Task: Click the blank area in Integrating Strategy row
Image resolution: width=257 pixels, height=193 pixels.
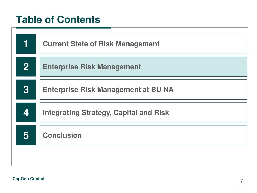Action: point(208,112)
